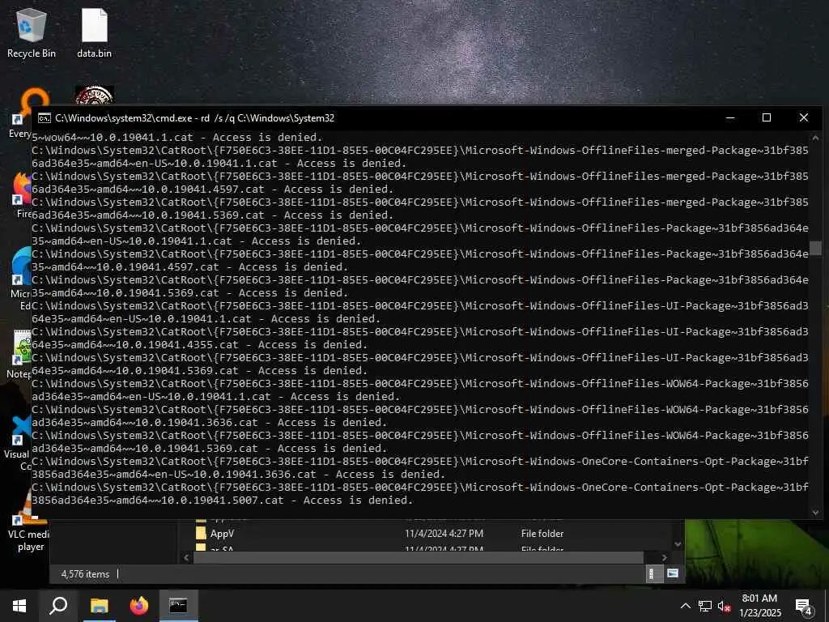Show hidden system tray icons
The image size is (829, 622).
point(685,606)
